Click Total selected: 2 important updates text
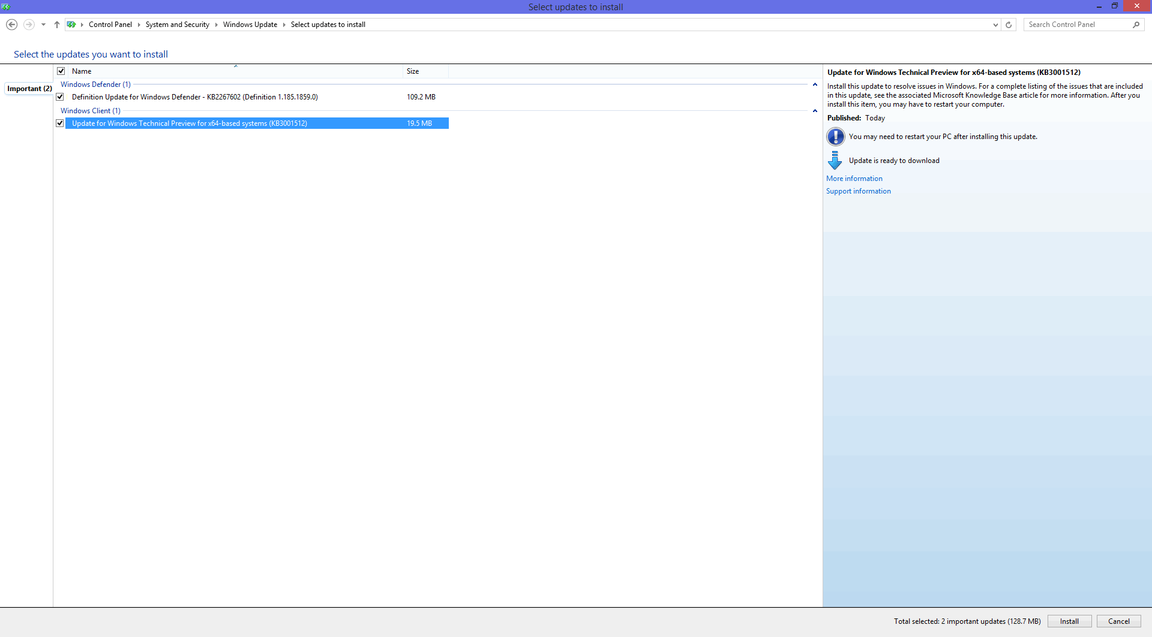Viewport: 1152px width, 637px height. pyautogui.click(x=967, y=621)
